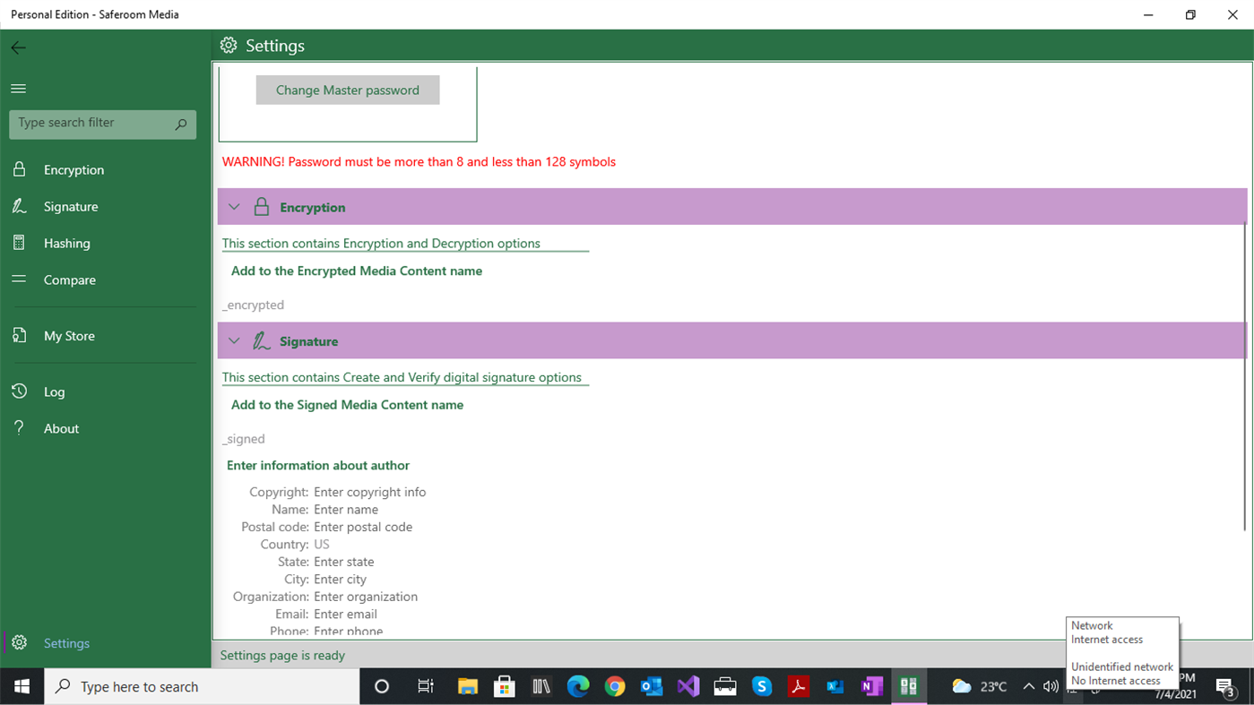Screen dimensions: 1254x705
Task: Select the Encryption lock icon in sidebar
Action: coord(18,169)
